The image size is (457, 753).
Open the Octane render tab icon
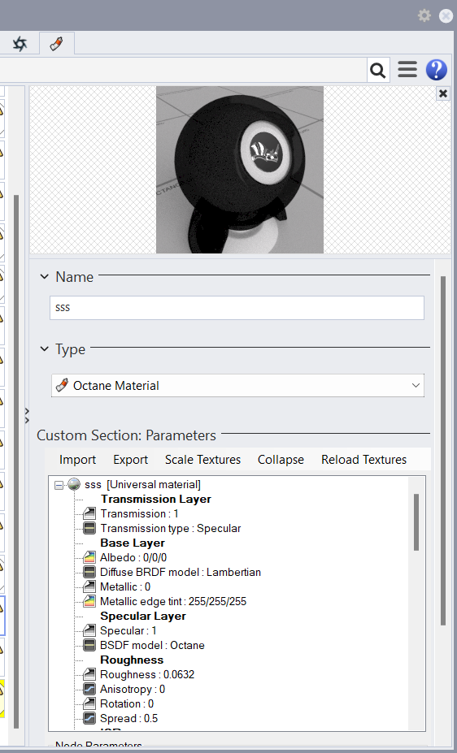point(20,44)
